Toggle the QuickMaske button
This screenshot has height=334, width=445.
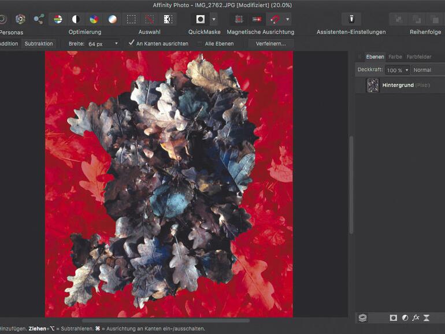(x=200, y=19)
